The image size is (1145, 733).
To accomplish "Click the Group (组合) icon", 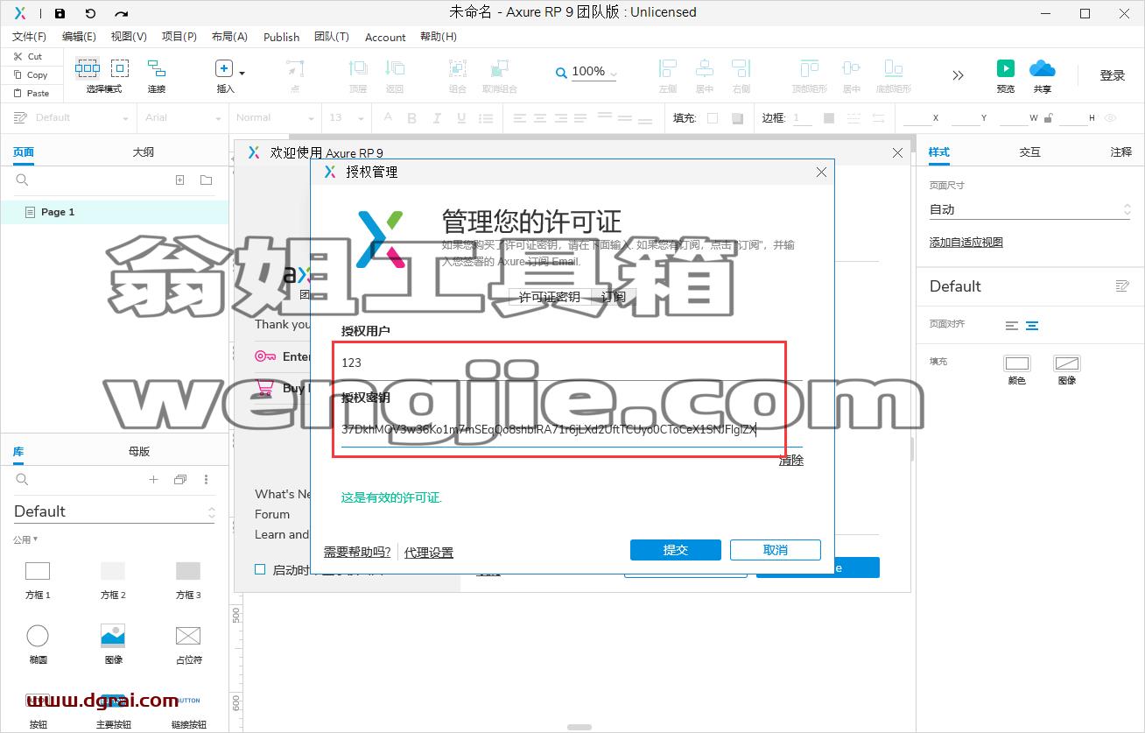I will [458, 68].
